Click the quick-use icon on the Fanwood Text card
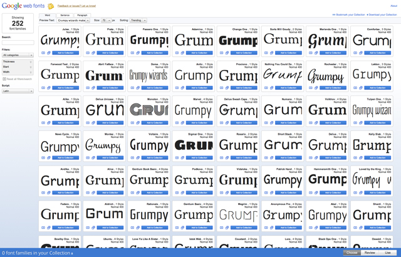This screenshot has width=401, height=257. tap(43, 88)
